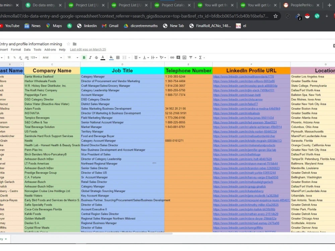Click linkedin bookmark
The height and width of the screenshot is (251, 335).
pyautogui.click(x=87, y=26)
